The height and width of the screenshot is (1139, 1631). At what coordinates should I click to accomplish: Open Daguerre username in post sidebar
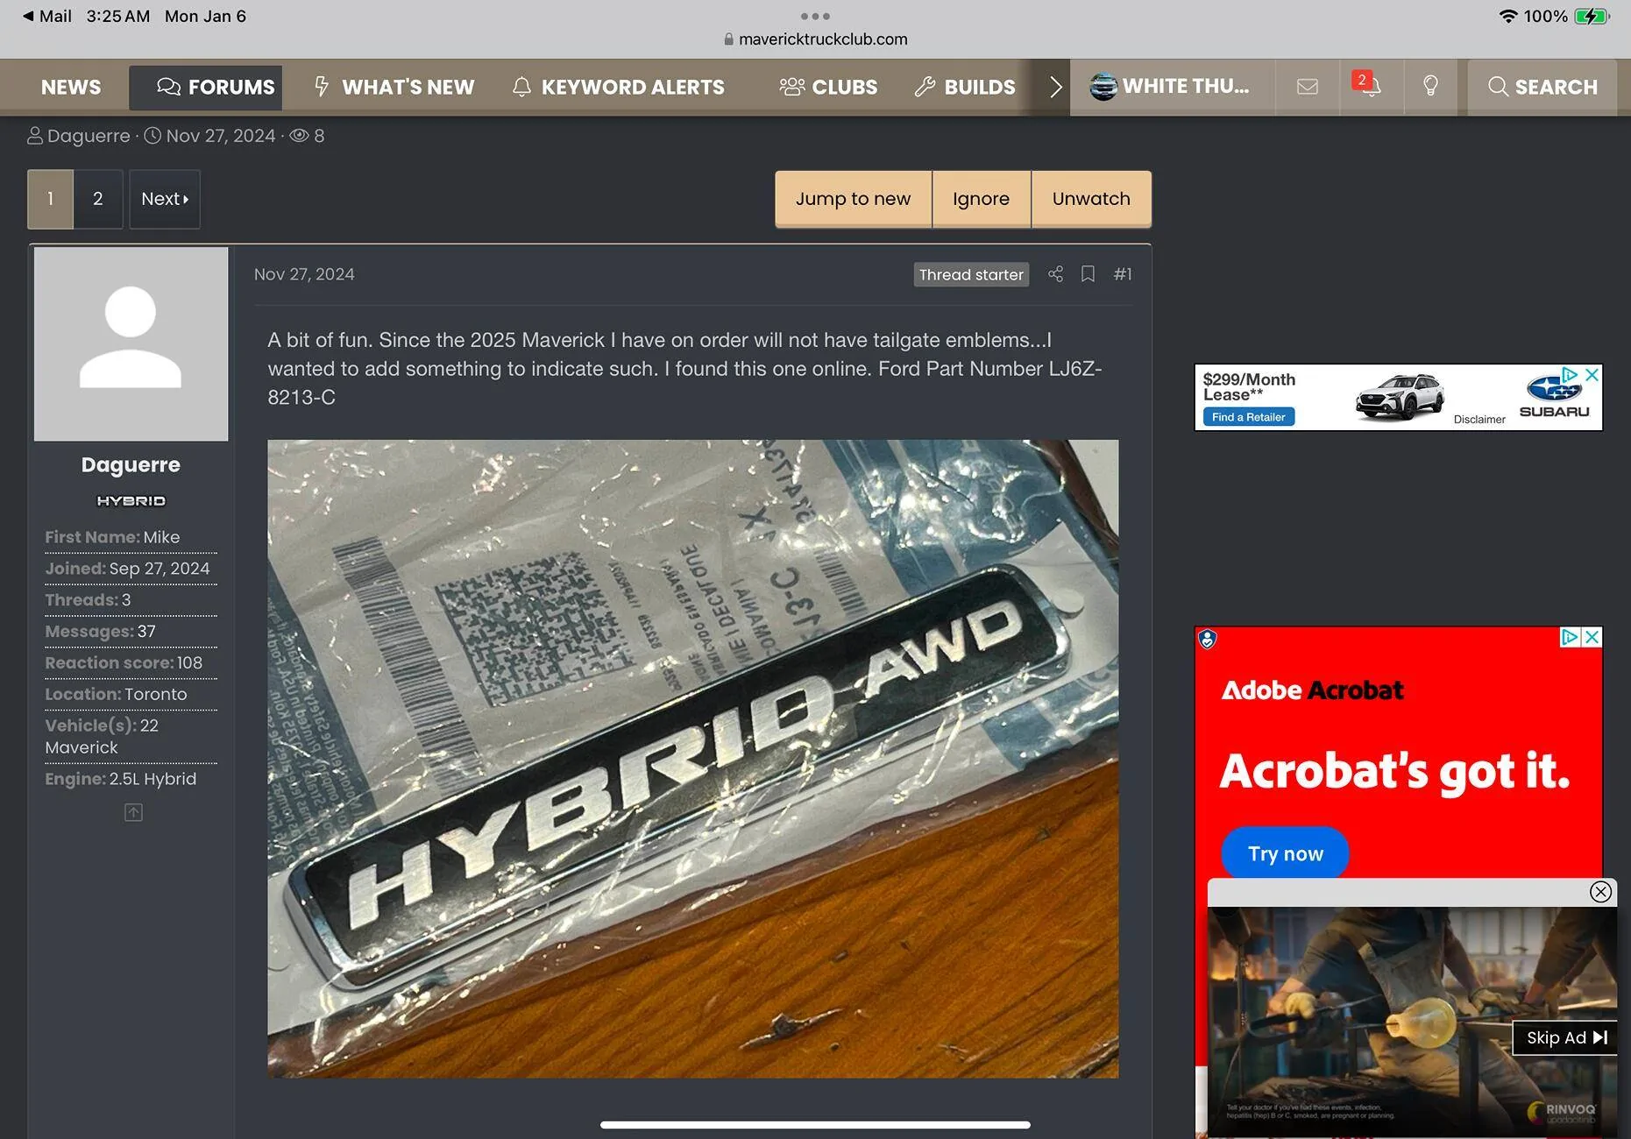131,464
